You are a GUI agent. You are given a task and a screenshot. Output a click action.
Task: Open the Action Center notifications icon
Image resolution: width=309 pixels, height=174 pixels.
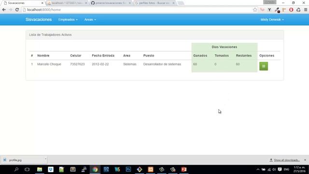pyautogui.click(x=280, y=170)
